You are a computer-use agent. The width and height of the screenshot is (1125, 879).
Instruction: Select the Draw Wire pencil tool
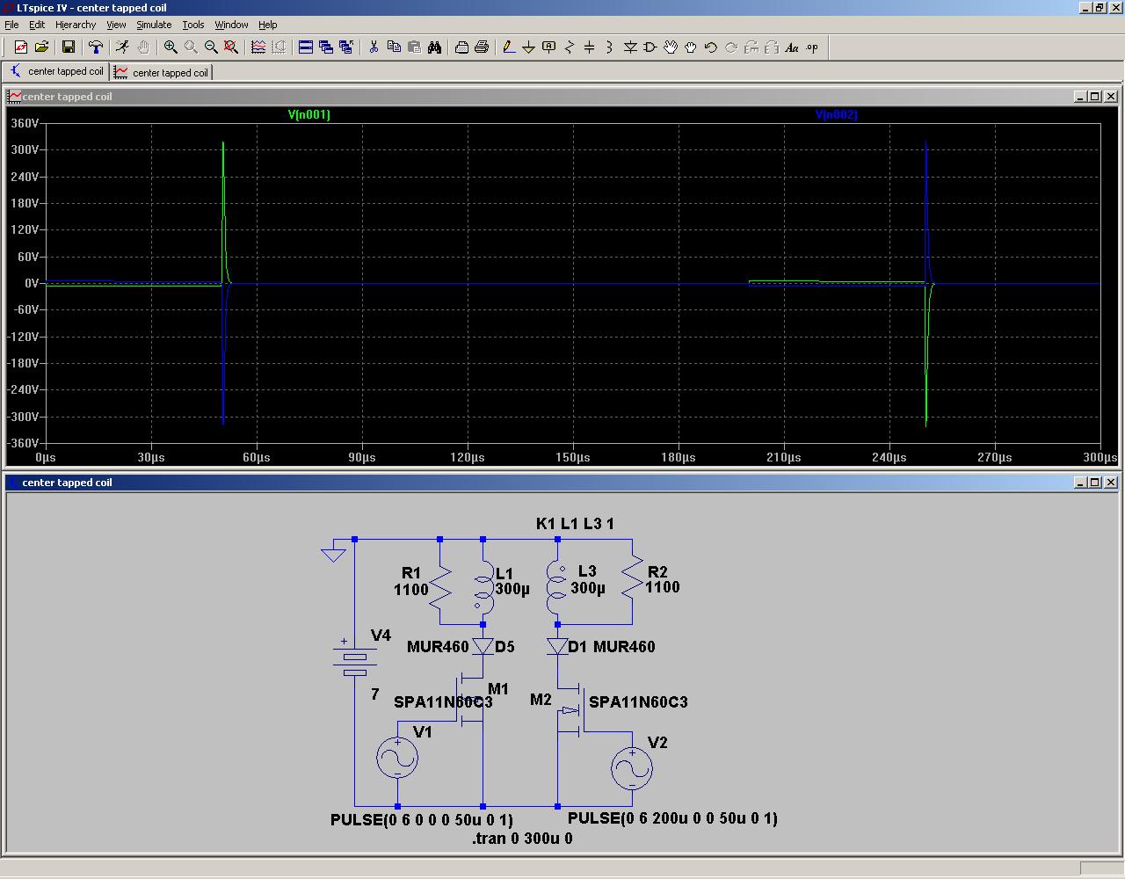tap(508, 47)
